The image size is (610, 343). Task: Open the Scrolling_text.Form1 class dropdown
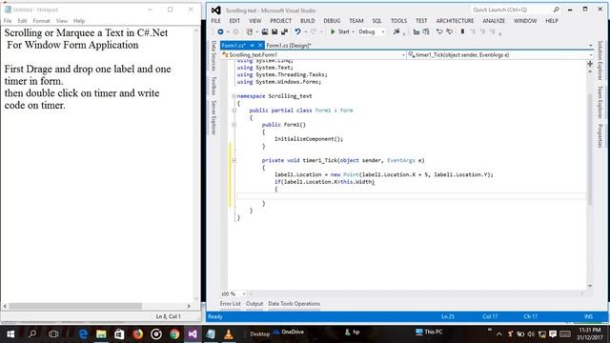pos(403,55)
